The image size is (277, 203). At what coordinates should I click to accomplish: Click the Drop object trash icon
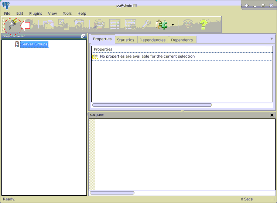pos(79,24)
